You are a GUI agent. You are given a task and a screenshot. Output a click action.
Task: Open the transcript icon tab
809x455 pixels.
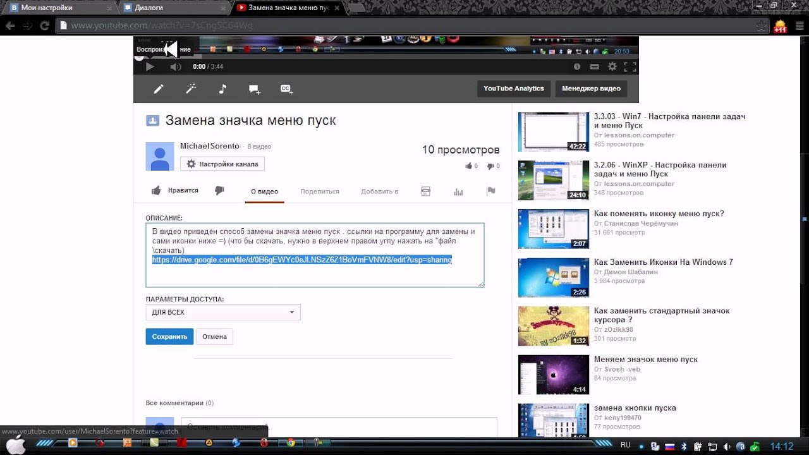[426, 191]
